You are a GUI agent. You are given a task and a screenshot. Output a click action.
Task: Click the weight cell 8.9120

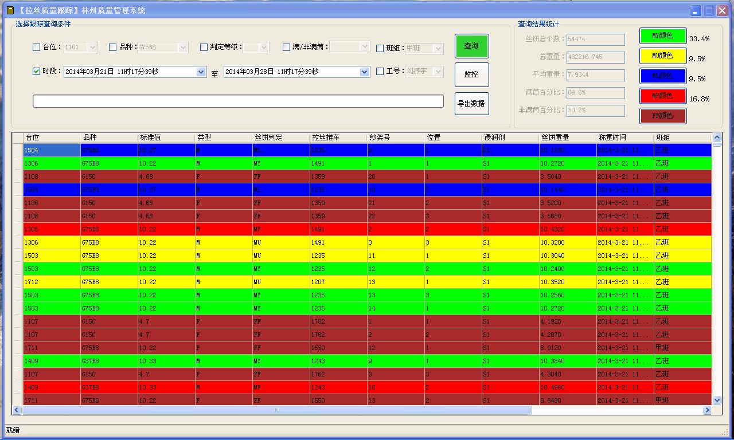(568, 348)
